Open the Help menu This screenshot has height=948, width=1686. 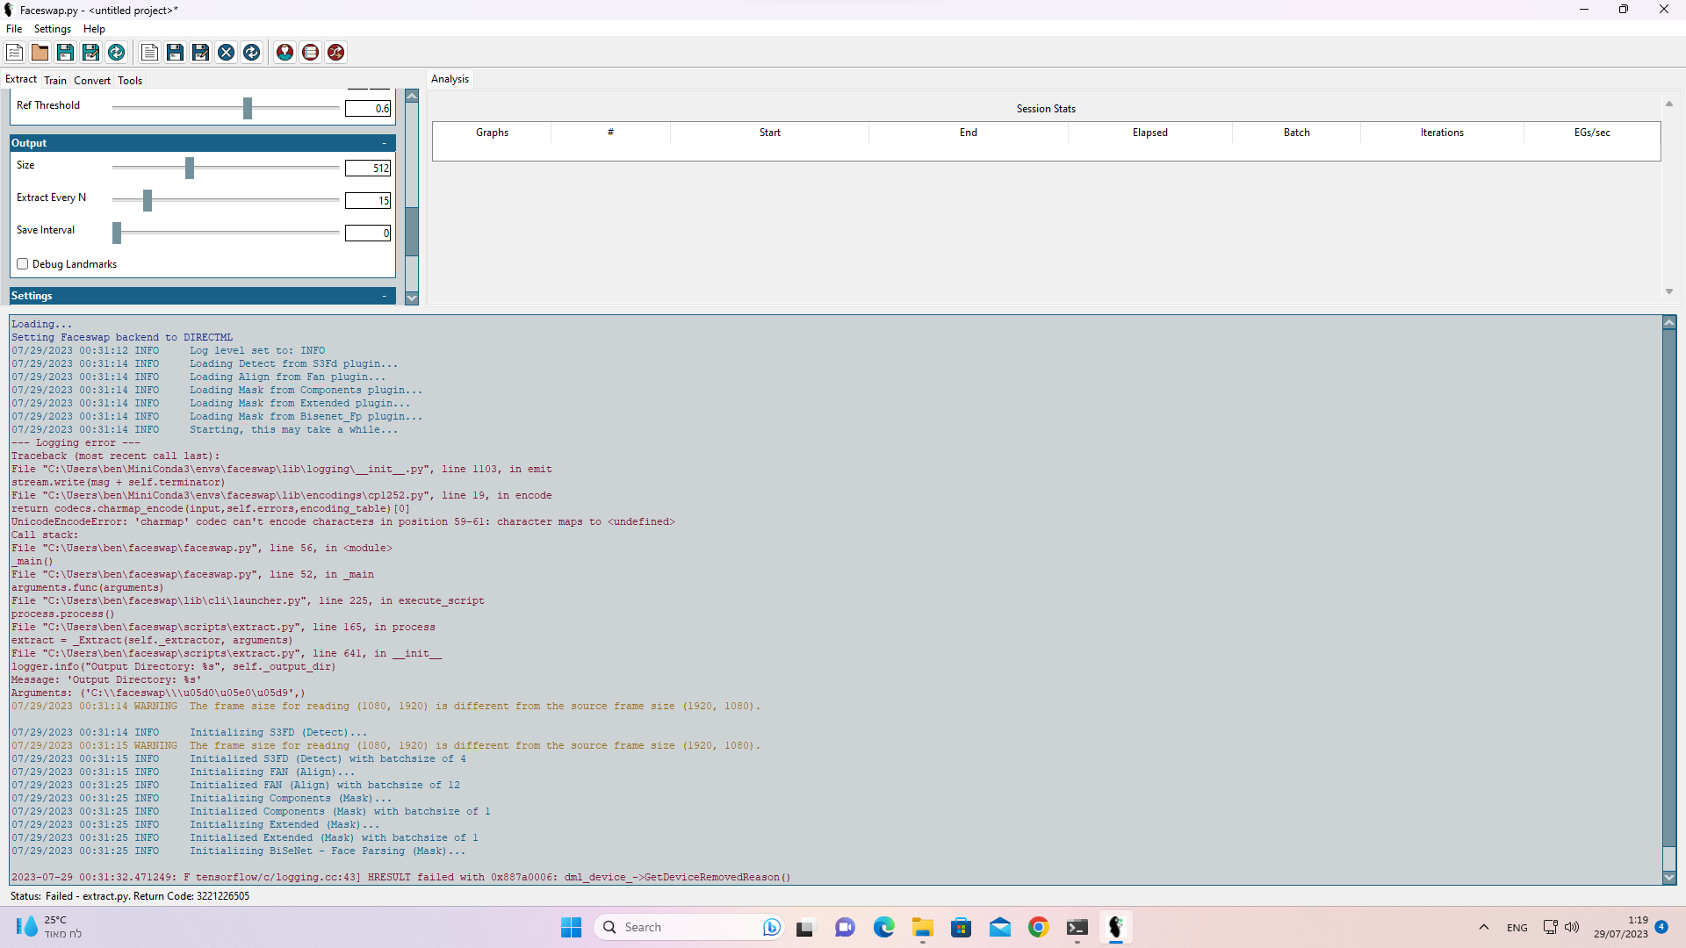point(94,29)
